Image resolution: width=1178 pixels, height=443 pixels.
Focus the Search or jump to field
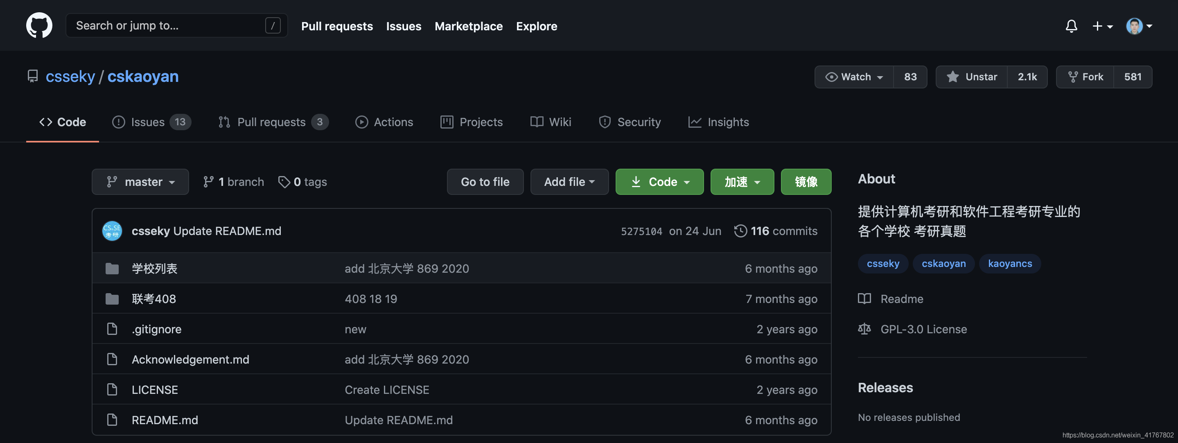pos(176,26)
